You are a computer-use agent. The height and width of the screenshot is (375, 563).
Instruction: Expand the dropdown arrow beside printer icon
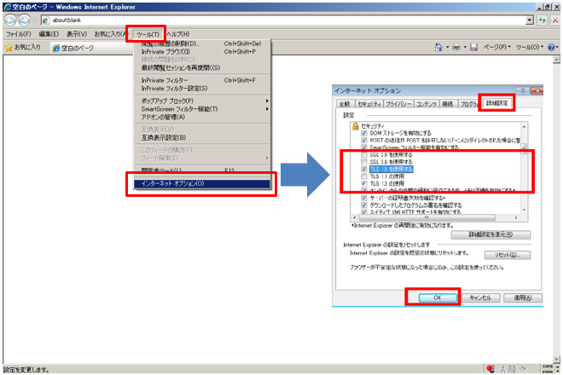(x=465, y=47)
